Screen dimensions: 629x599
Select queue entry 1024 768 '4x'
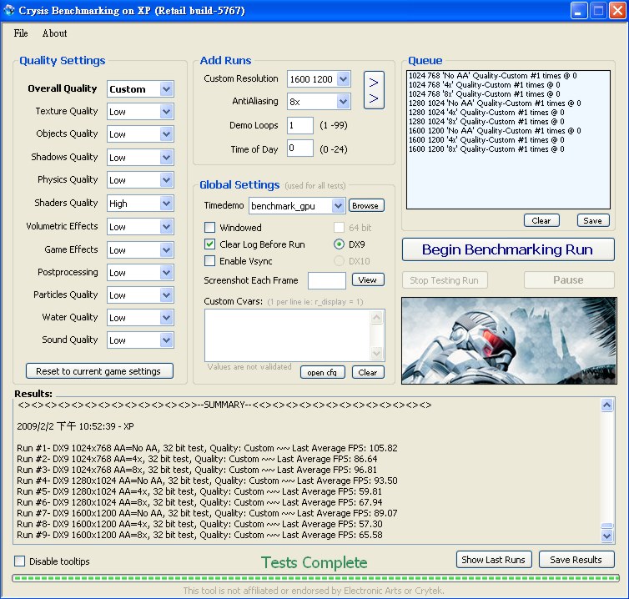click(484, 84)
